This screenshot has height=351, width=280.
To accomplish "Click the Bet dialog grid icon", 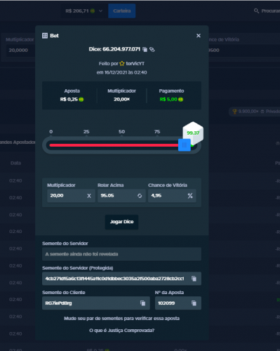I will (45, 36).
